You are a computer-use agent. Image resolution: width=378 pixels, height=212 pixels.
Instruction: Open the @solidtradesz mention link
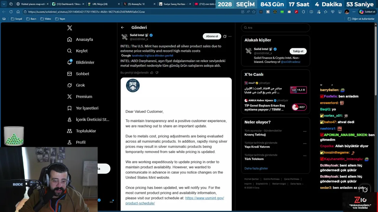[291, 62]
